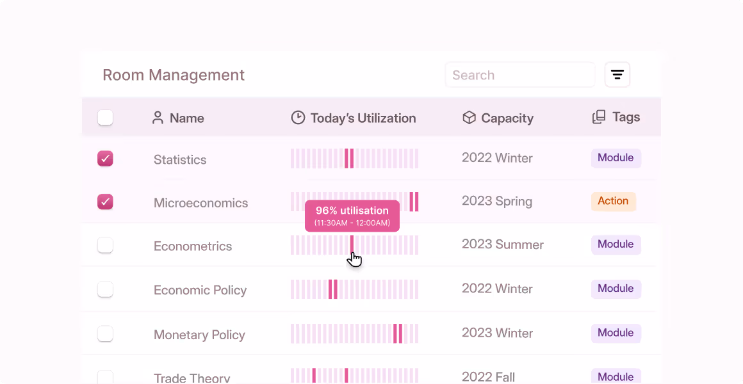Click the cube icon beside Capacity header
This screenshot has height=384, width=743.
(469, 118)
